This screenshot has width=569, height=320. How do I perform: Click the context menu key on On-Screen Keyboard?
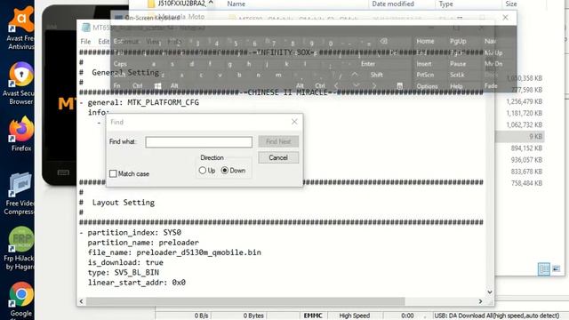399,85
